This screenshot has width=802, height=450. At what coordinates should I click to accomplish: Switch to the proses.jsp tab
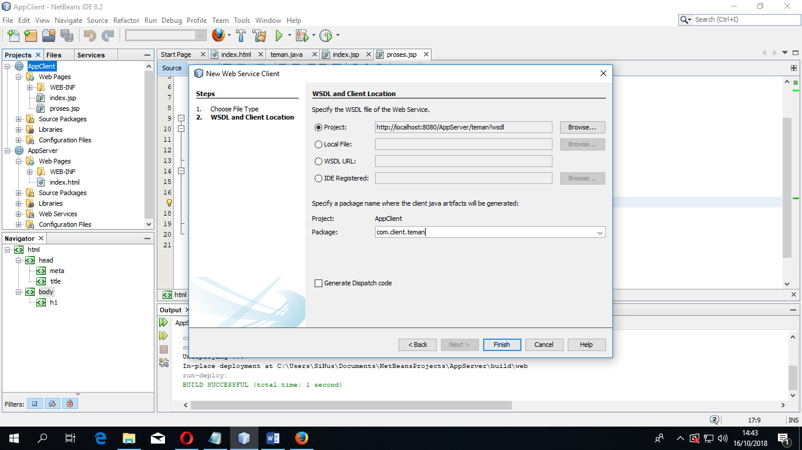pos(403,54)
